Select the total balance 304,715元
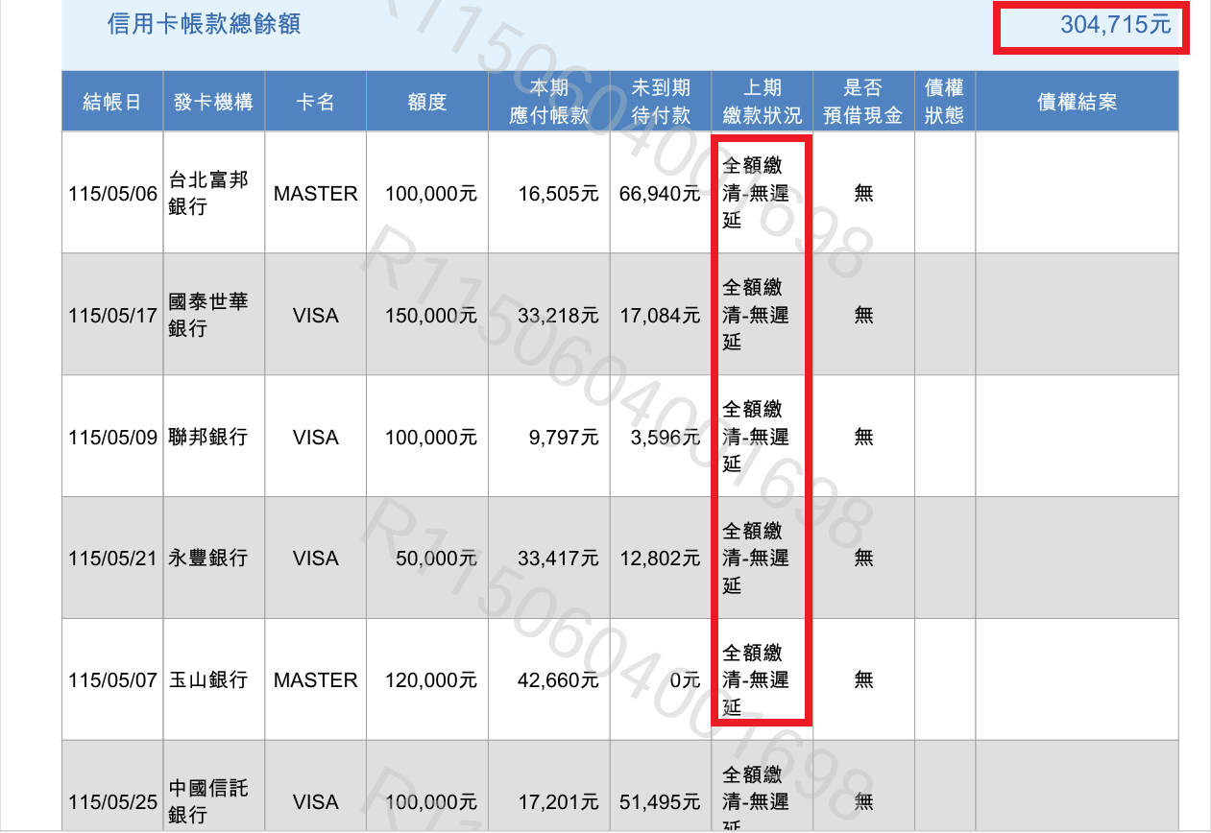This screenshot has width=1211, height=833. click(x=1116, y=25)
